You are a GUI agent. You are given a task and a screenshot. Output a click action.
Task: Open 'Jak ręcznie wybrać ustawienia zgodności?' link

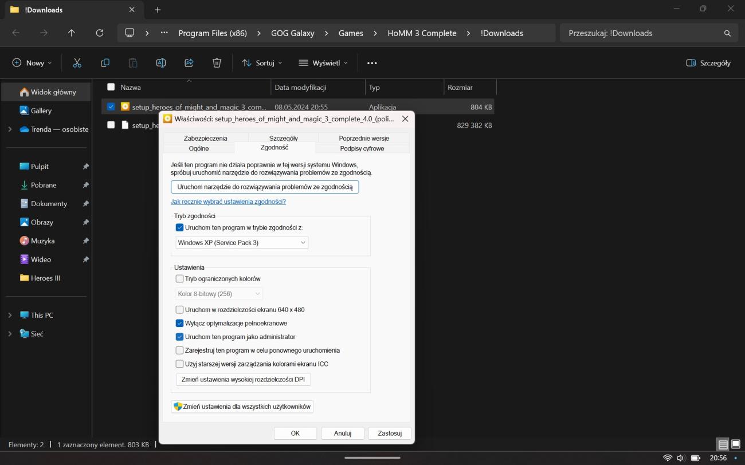coord(228,202)
